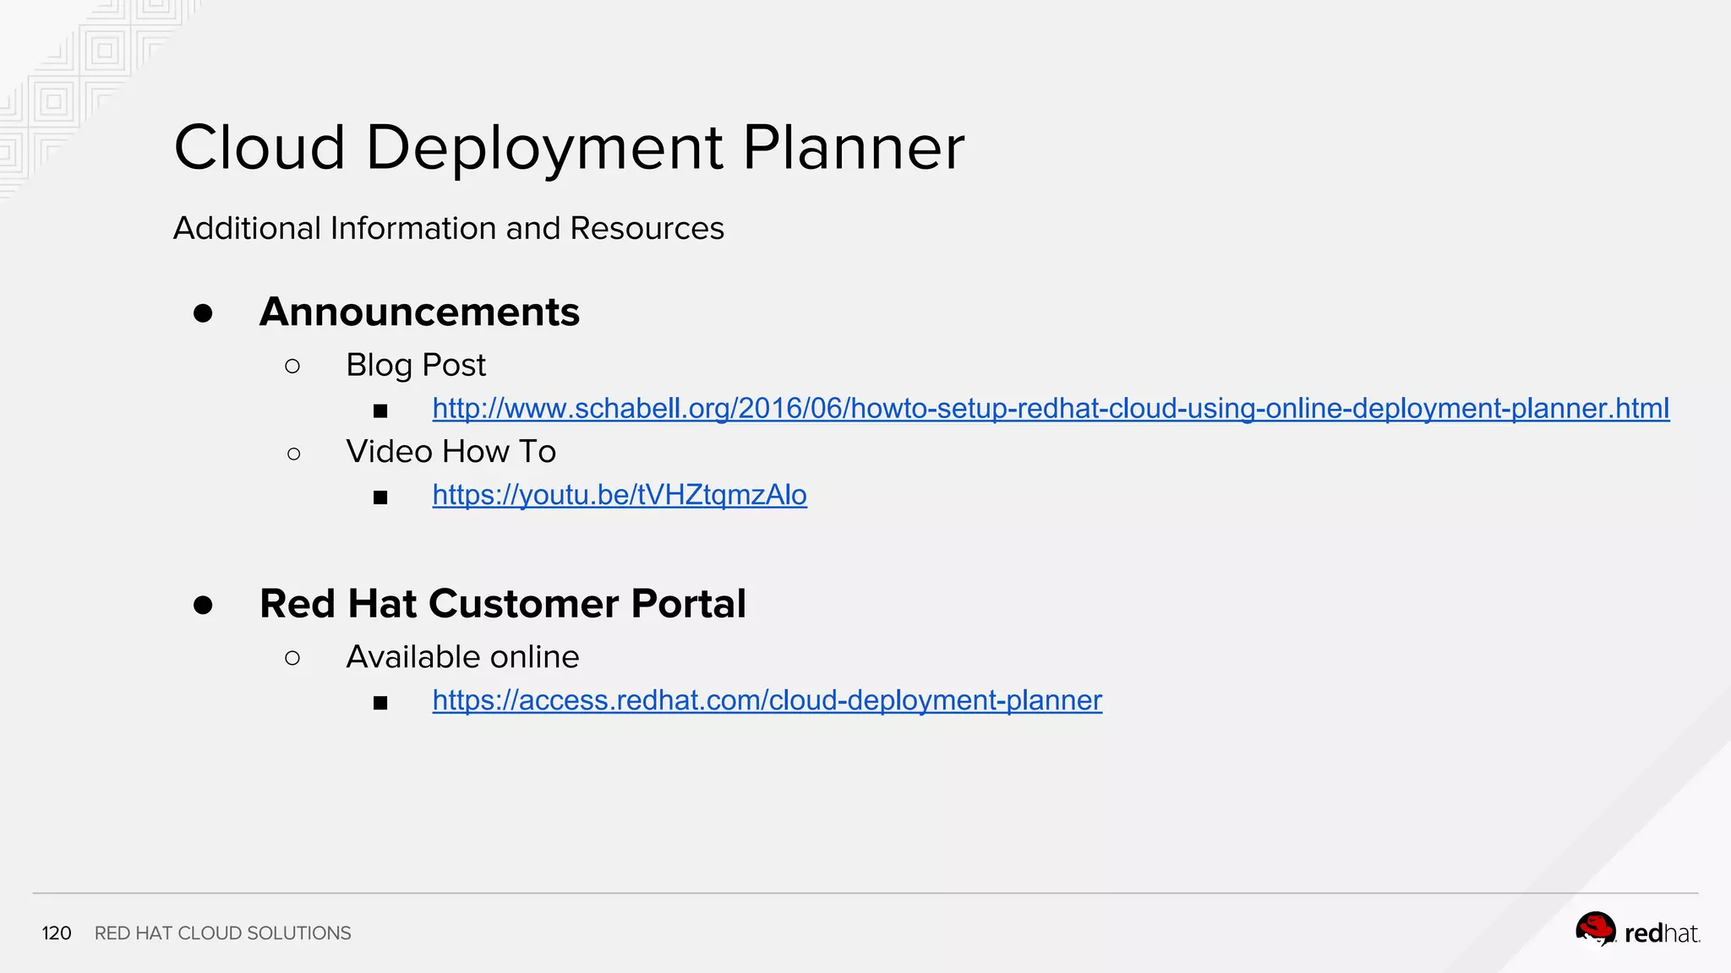Click the slide number 120
Image resolution: width=1731 pixels, height=973 pixels.
tap(57, 933)
